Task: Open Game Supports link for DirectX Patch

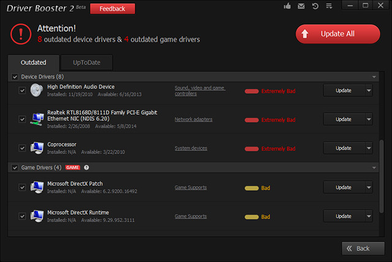Action: pos(190,188)
